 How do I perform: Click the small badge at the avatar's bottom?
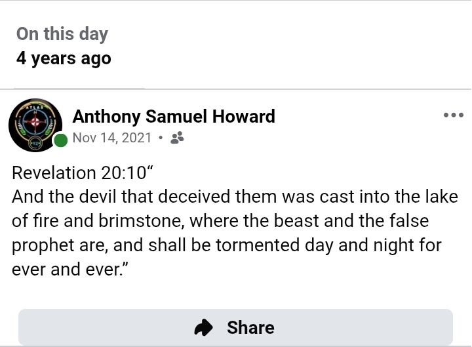click(34, 144)
